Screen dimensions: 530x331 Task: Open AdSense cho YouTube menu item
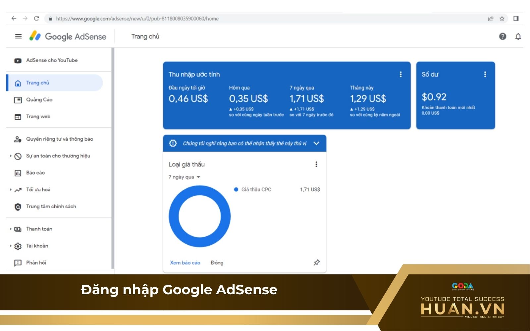pos(52,60)
